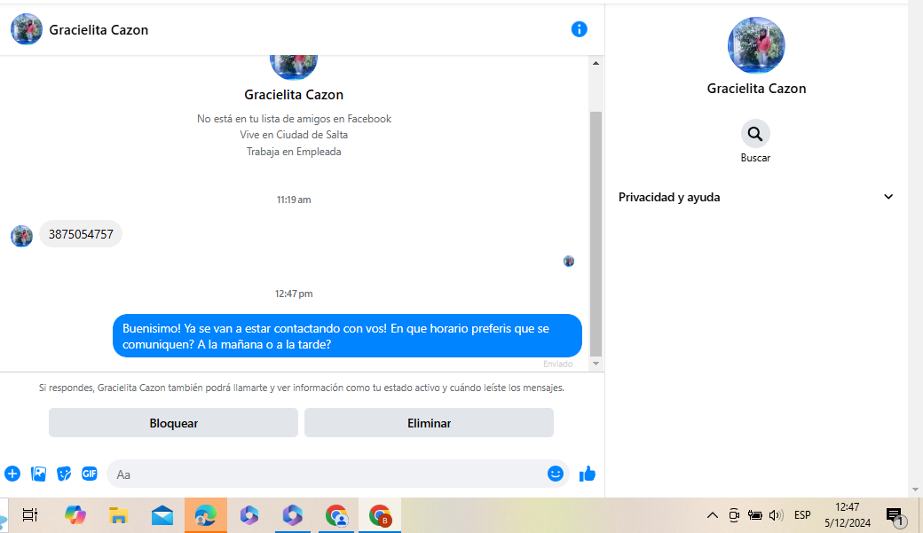This screenshot has height=533, width=923.
Task: Send a thumbs-up like
Action: [587, 474]
